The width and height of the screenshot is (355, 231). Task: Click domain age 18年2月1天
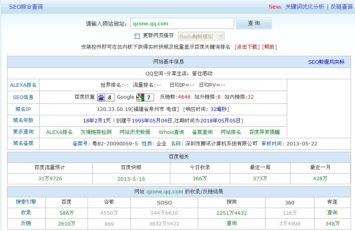point(97,121)
